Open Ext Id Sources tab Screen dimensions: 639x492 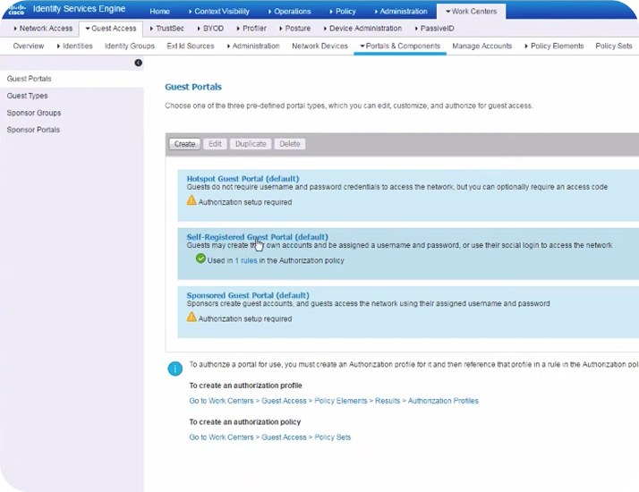tap(191, 46)
